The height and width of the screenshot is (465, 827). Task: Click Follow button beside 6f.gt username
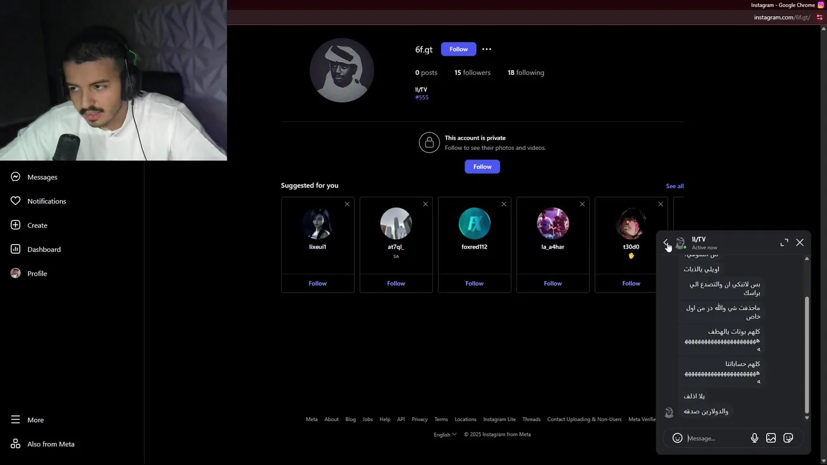459,49
